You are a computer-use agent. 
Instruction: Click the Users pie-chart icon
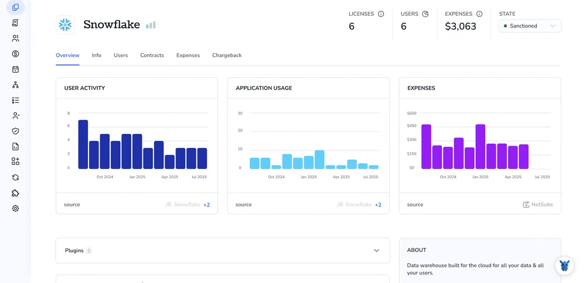tap(425, 14)
